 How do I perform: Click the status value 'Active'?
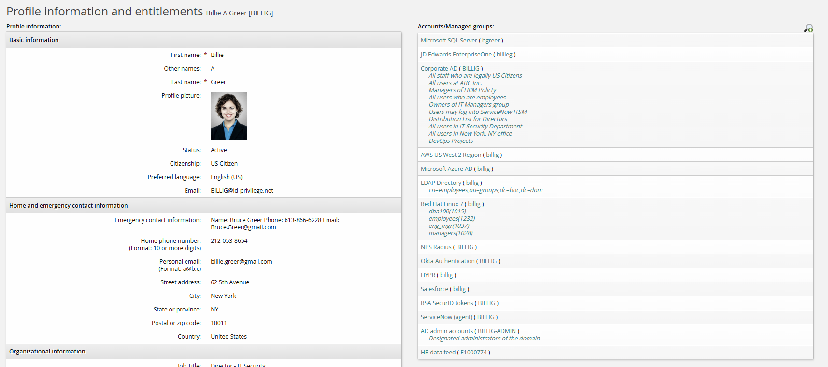[x=219, y=150]
